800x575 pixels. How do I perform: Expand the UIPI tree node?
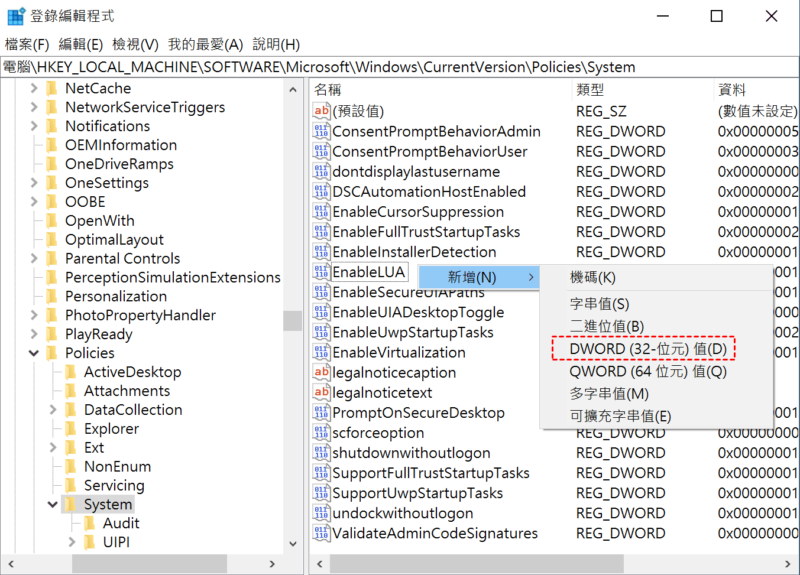click(x=72, y=542)
